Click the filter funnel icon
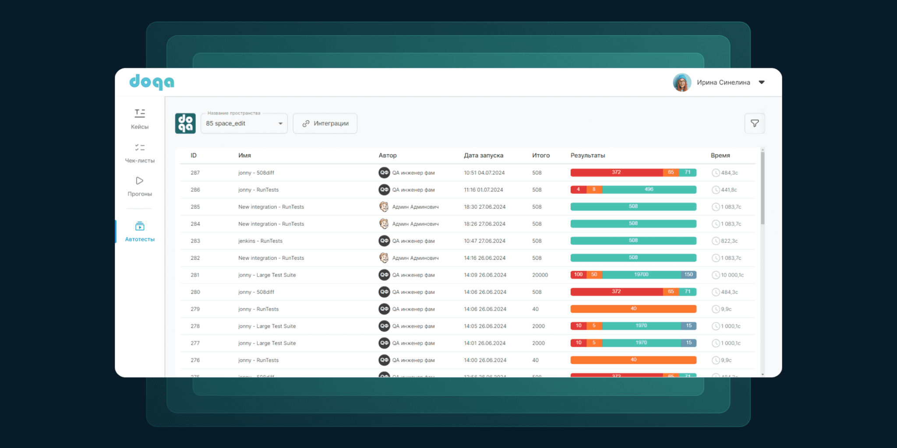Viewport: 897px width, 448px height. [755, 123]
